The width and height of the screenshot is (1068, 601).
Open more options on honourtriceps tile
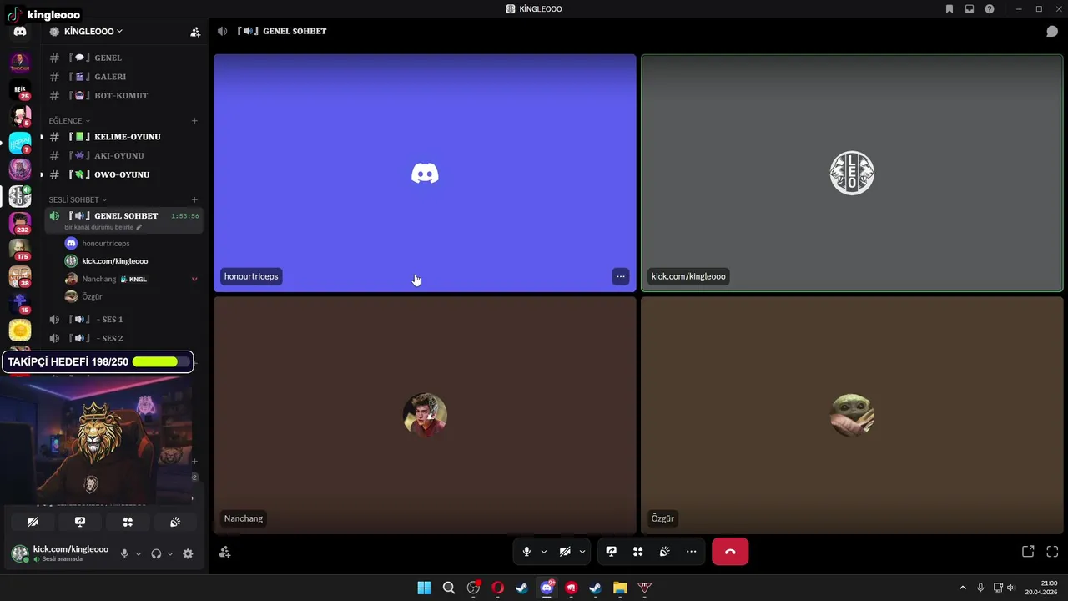pos(620,276)
